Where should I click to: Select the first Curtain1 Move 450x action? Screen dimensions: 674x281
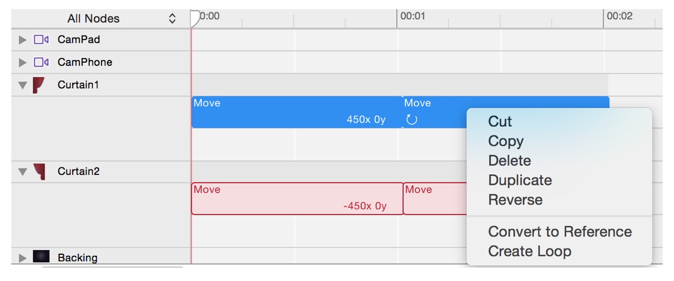click(x=296, y=112)
